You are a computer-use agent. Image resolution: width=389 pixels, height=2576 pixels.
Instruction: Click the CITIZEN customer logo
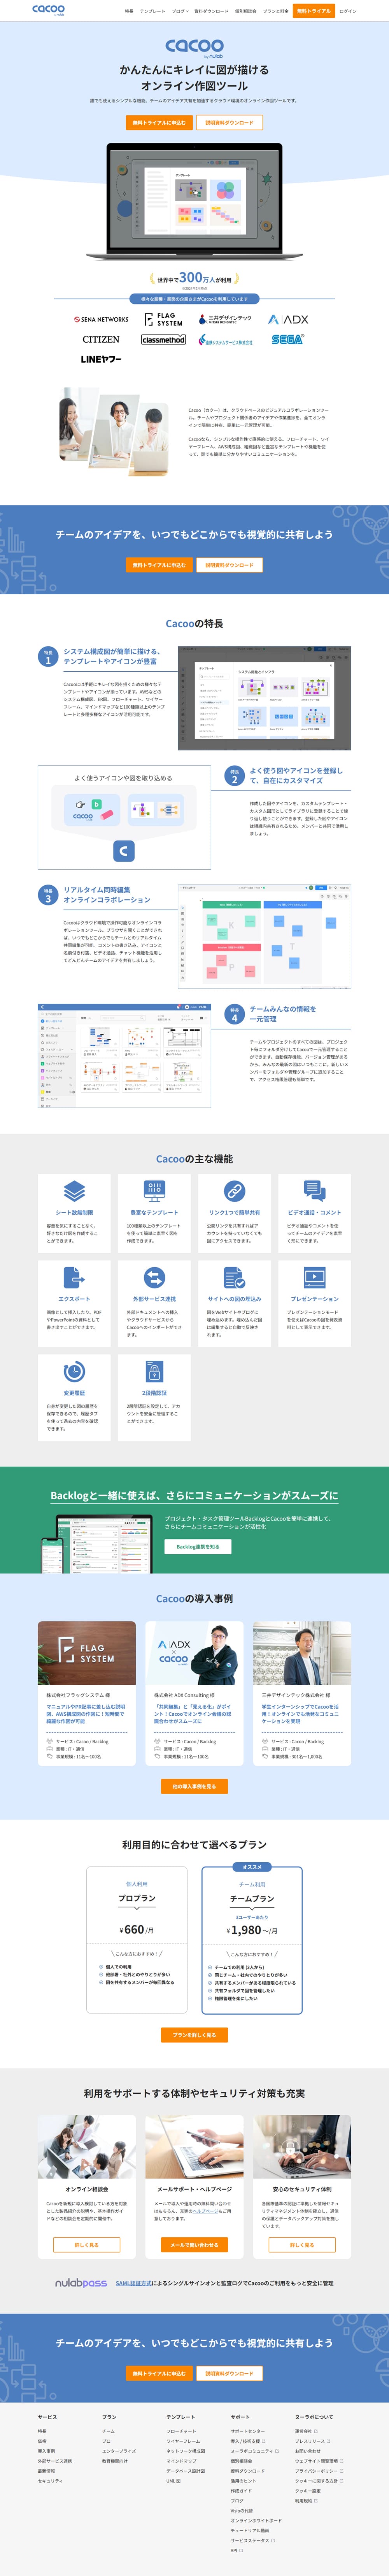click(x=101, y=340)
